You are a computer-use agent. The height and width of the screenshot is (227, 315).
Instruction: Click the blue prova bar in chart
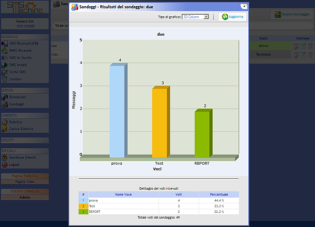[118, 110]
